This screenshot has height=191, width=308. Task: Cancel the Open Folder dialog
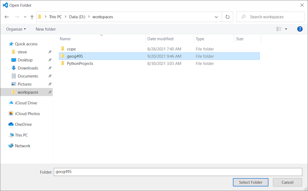pyautogui.click(x=287, y=182)
